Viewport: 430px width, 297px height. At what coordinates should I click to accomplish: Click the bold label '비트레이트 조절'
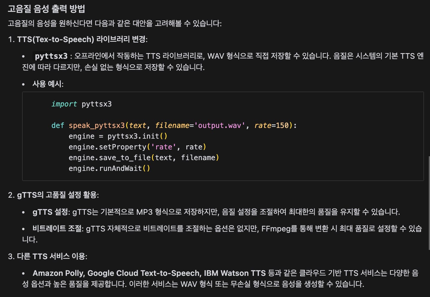point(57,229)
